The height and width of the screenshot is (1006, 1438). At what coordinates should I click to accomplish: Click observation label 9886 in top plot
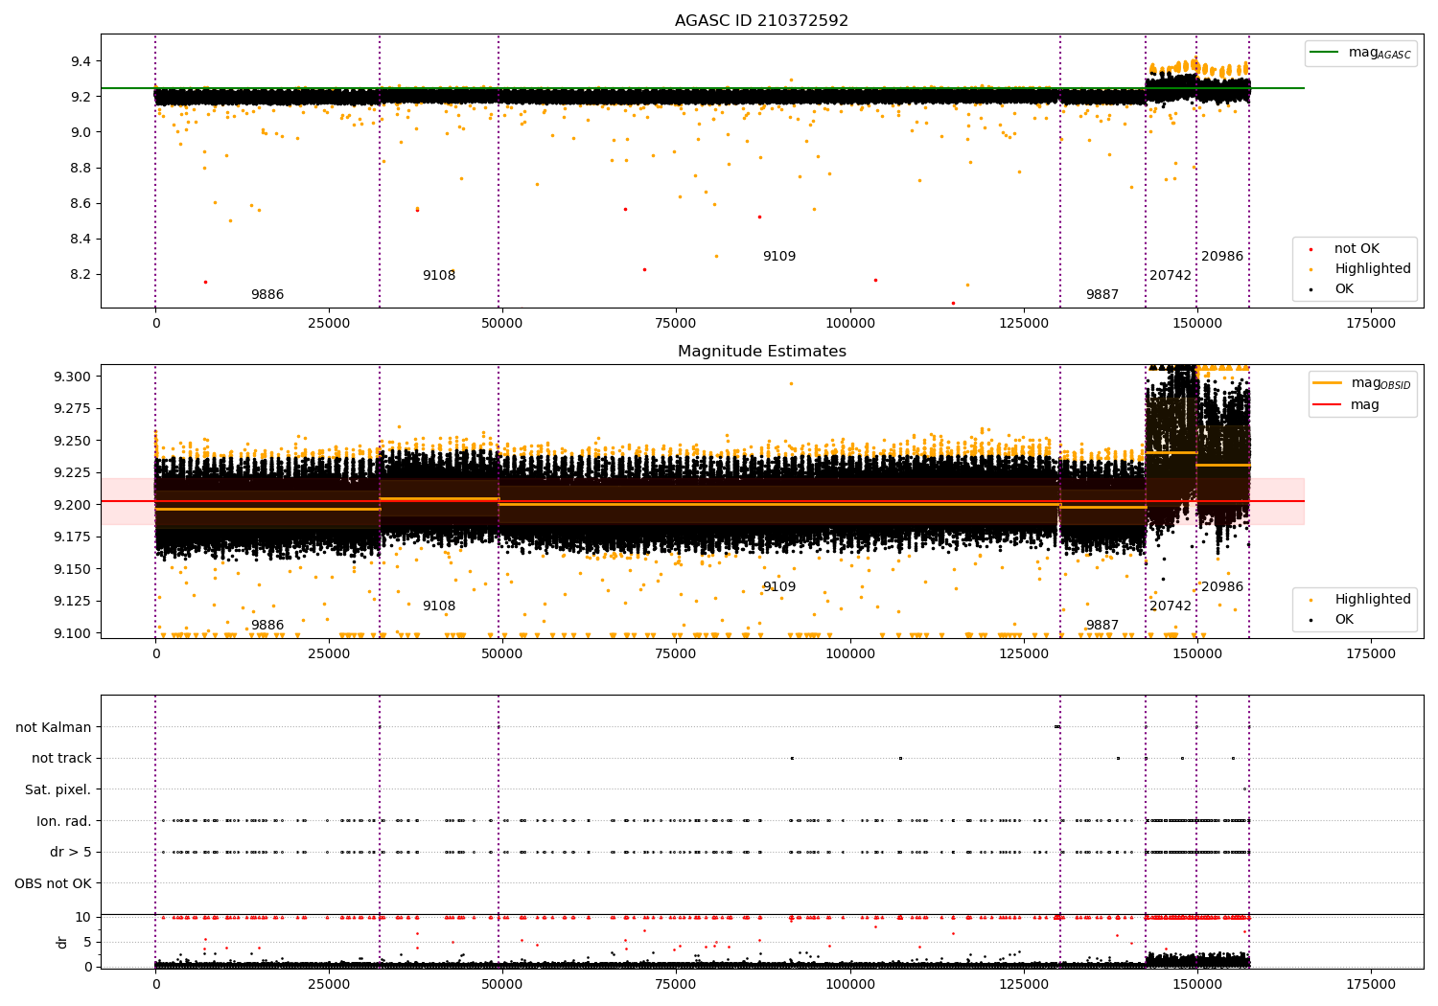pyautogui.click(x=267, y=294)
